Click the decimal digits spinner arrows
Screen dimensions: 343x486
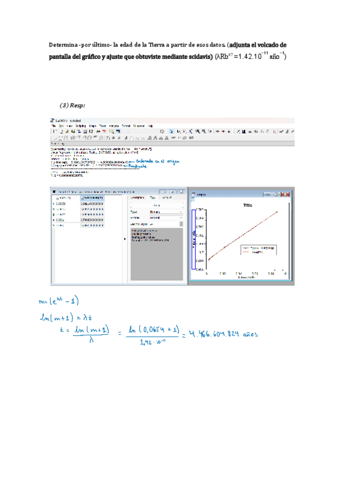point(181,224)
